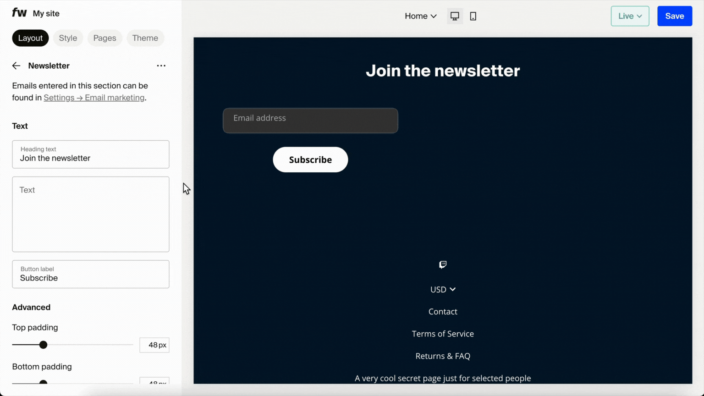Open the Pages tab
The image size is (704, 396).
[104, 38]
